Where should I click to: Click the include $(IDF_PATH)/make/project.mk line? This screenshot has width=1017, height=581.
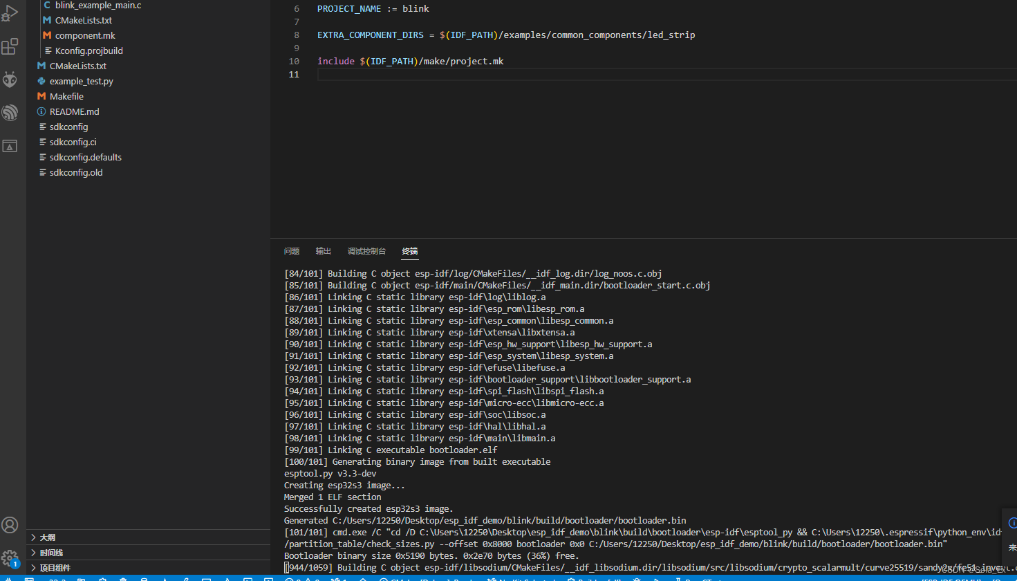(411, 62)
